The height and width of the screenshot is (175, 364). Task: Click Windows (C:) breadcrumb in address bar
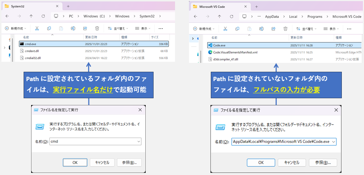pyautogui.click(x=94, y=16)
